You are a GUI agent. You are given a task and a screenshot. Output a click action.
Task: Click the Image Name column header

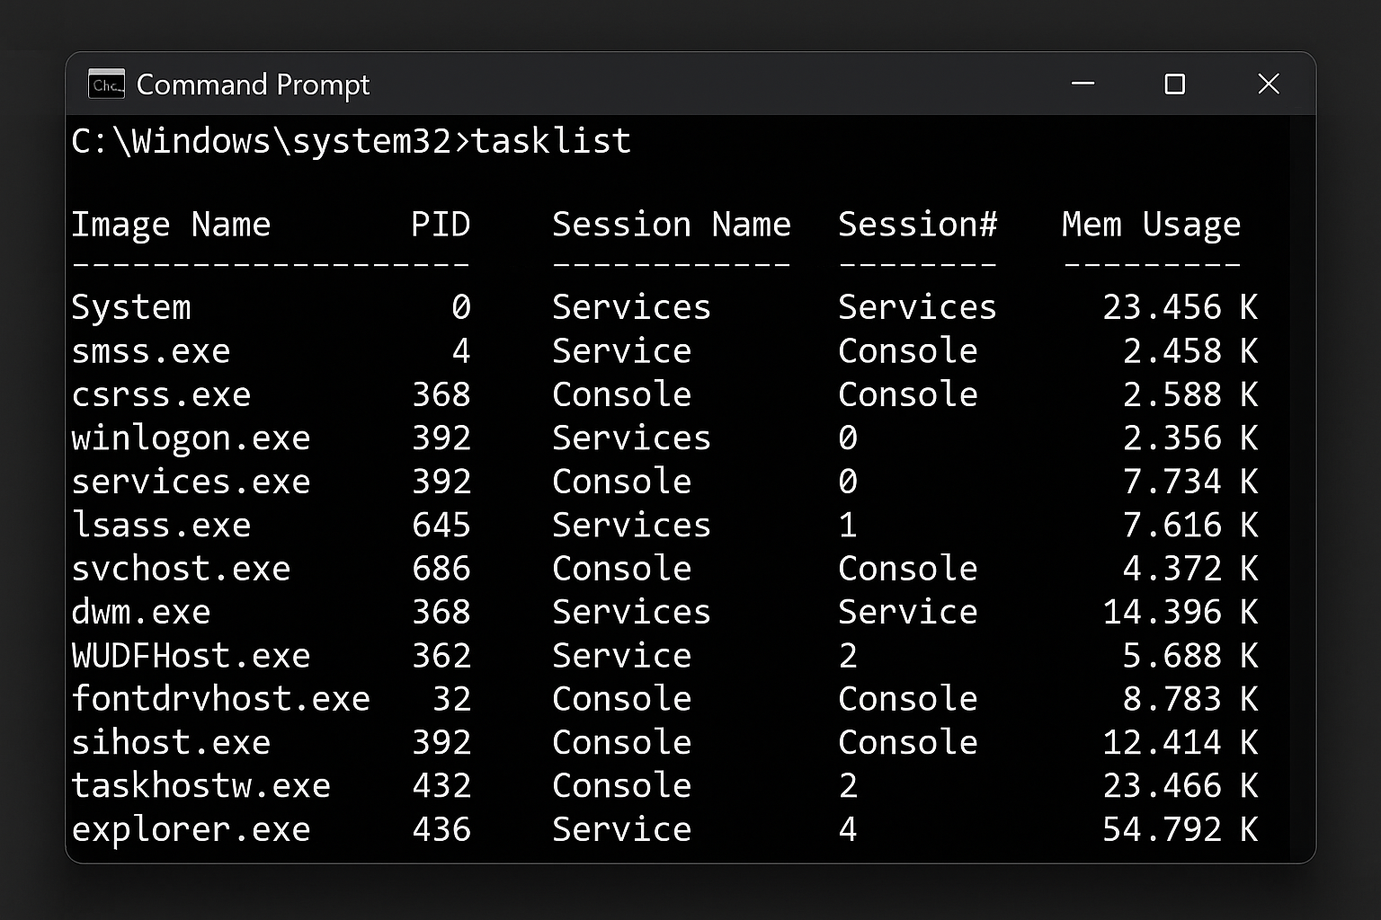click(171, 224)
